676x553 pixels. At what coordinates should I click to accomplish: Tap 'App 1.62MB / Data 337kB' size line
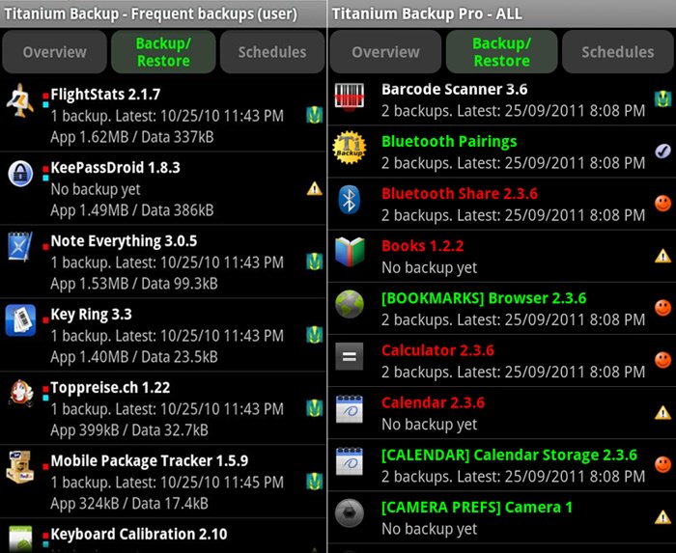[132, 137]
